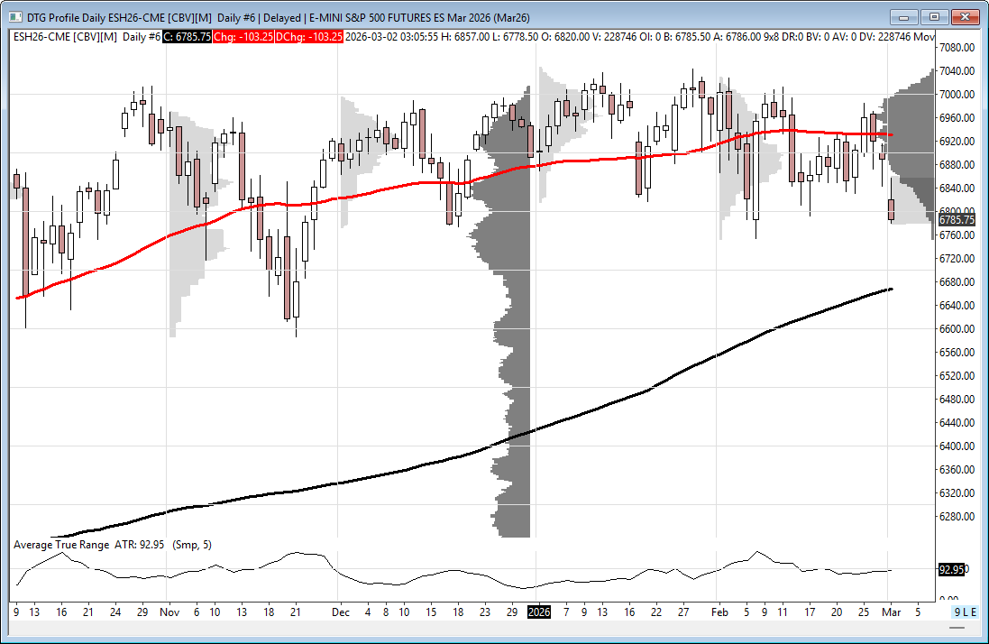Click the Nov label on time axis
This screenshot has height=644, width=989.
[x=169, y=612]
